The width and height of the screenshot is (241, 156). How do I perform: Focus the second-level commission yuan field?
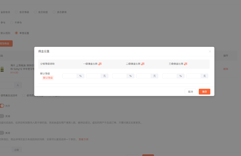tap(144, 76)
